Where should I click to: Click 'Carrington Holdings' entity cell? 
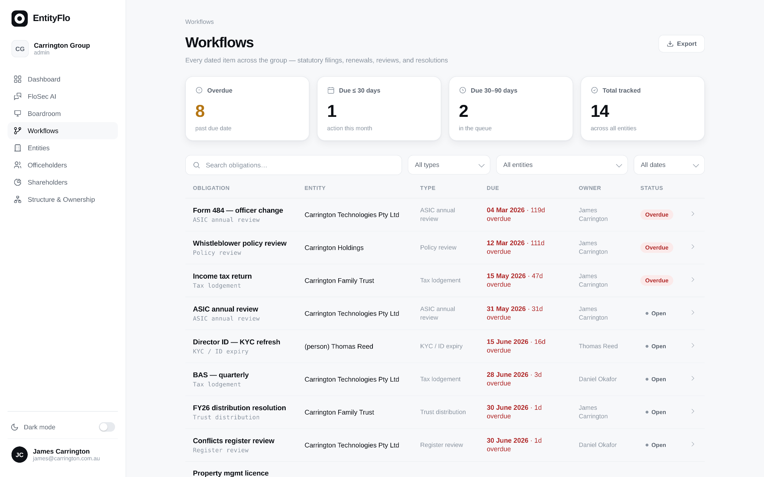pyautogui.click(x=334, y=248)
